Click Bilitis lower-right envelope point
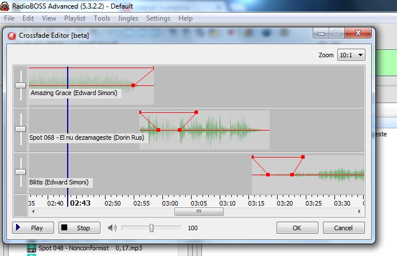The width and height of the screenshot is (397, 256). pyautogui.click(x=292, y=175)
